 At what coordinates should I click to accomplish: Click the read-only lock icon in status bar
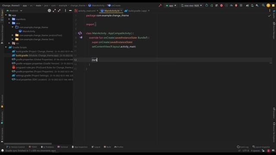click(x=263, y=151)
